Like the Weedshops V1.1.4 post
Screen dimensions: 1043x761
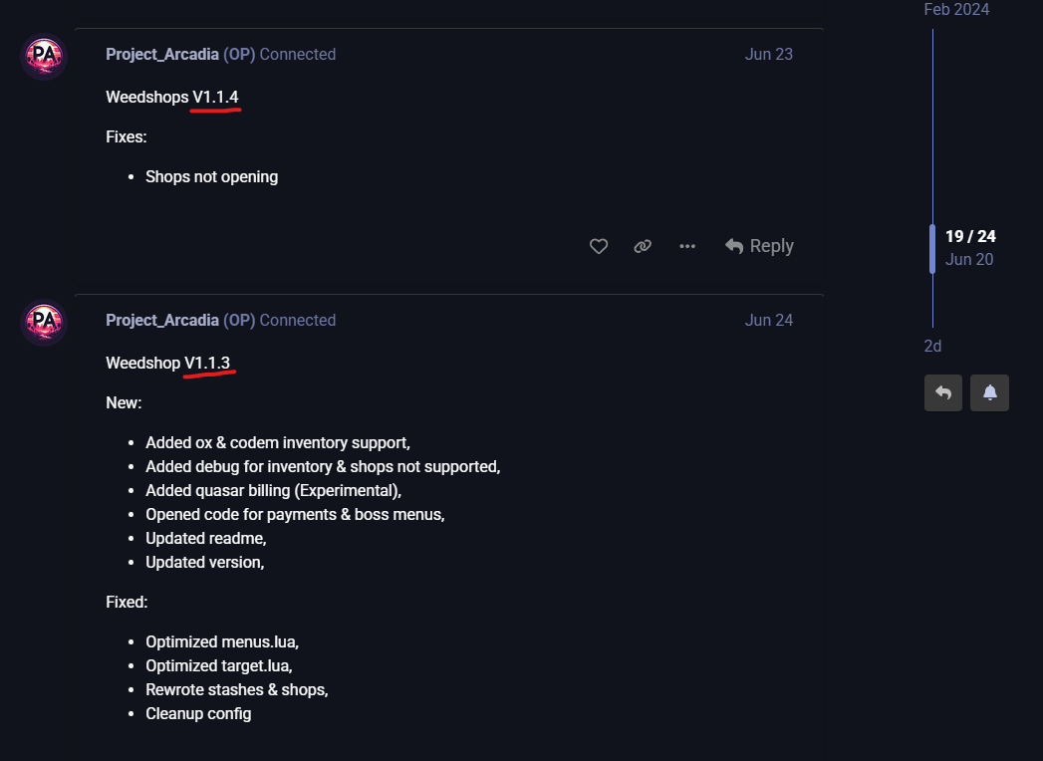point(599,246)
